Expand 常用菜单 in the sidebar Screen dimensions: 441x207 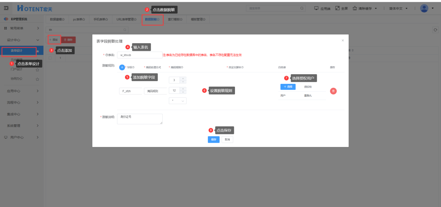pos(22,28)
